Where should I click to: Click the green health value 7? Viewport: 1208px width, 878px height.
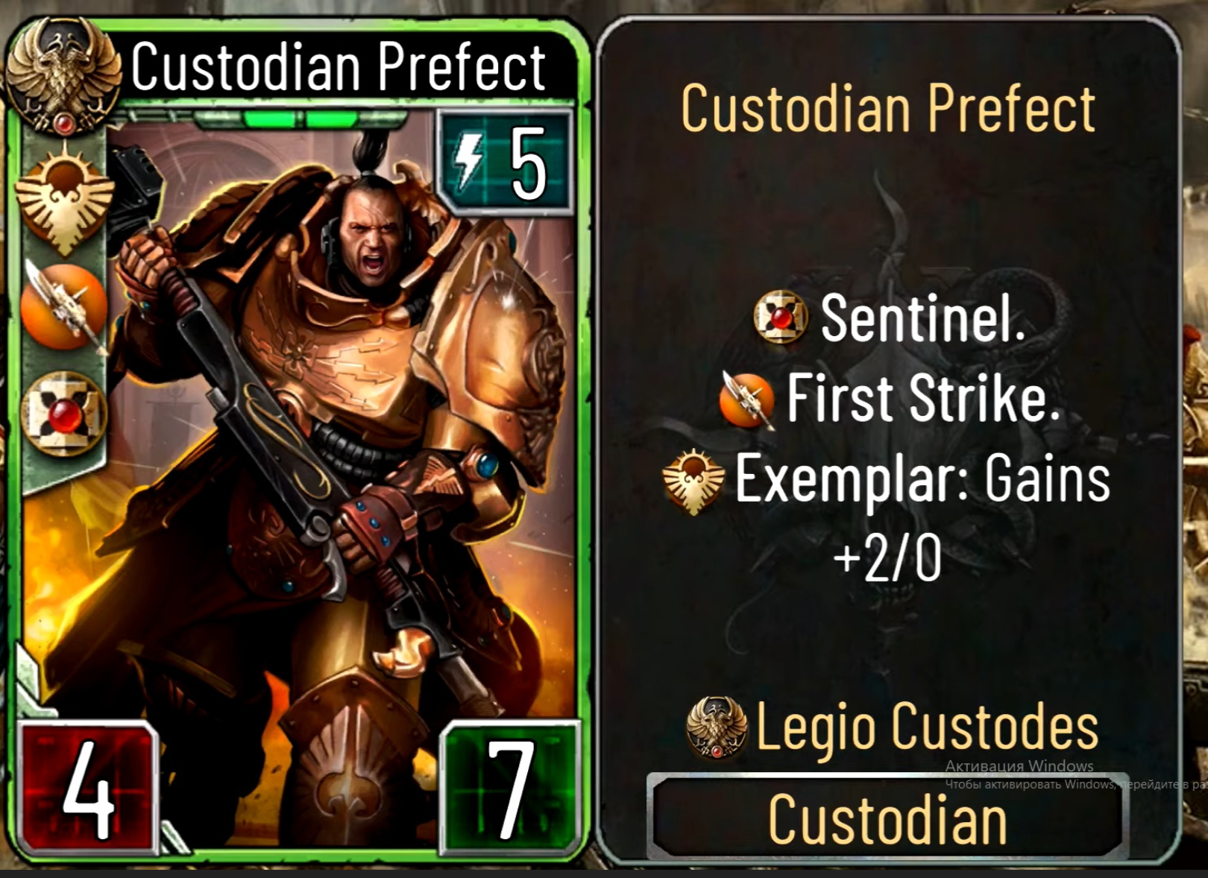tap(512, 789)
